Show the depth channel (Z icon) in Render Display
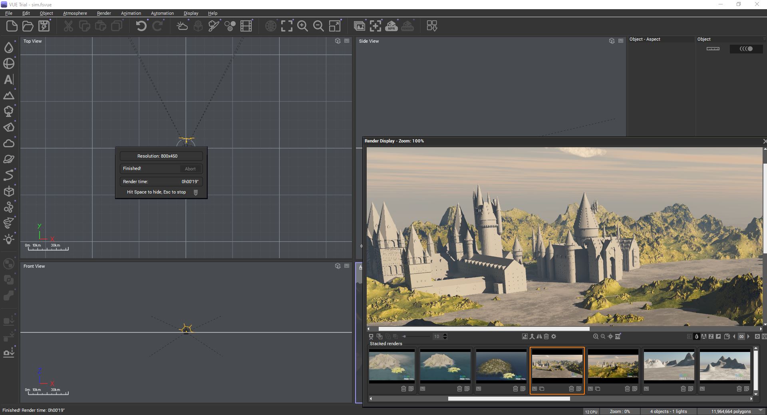This screenshot has width=767, height=415. 711,336
